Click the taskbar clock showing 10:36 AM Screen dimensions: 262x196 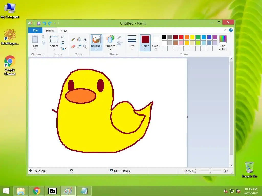(251, 191)
